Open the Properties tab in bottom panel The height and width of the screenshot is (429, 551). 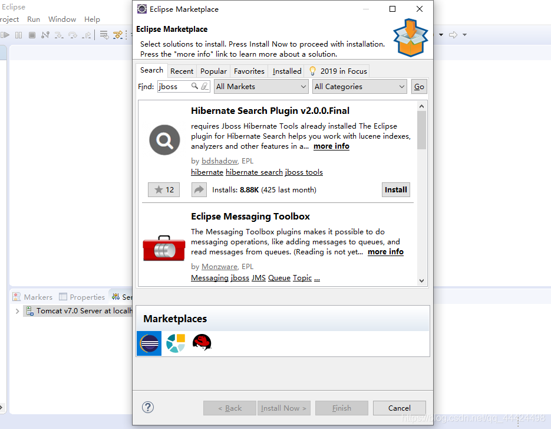(82, 297)
